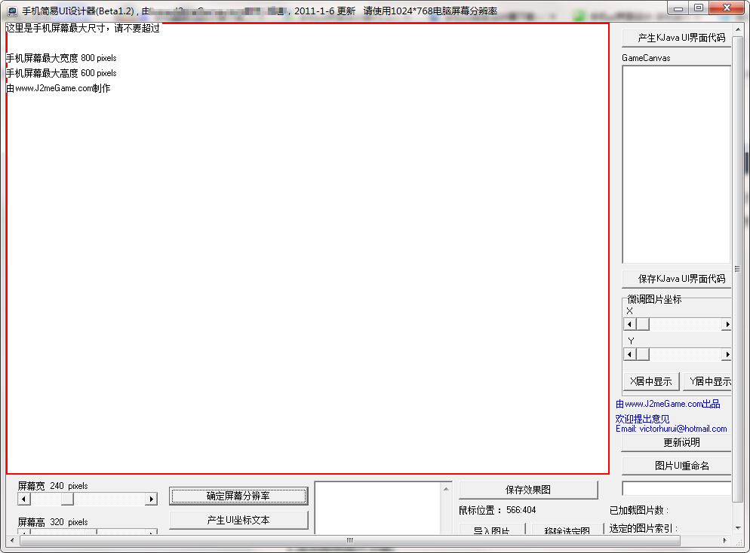This screenshot has width=750, height=553.
Task: Click the 产生KJava UI界面代码 button
Action: coord(675,38)
